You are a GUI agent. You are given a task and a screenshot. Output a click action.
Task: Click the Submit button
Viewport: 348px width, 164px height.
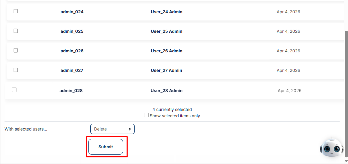(x=106, y=147)
